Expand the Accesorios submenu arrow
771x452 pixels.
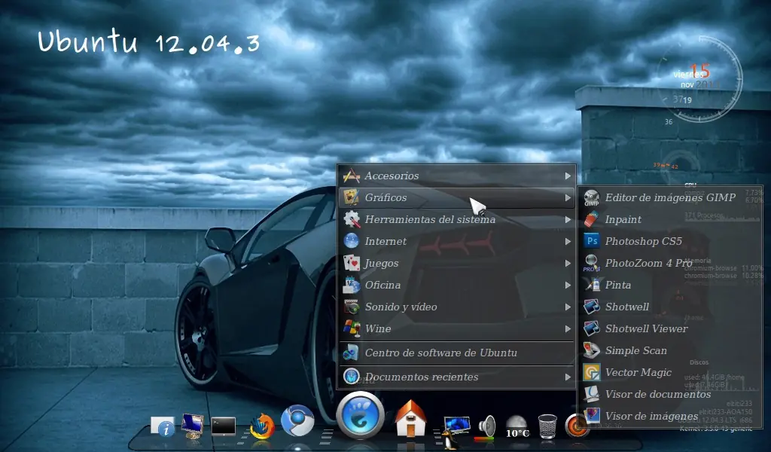click(x=568, y=176)
